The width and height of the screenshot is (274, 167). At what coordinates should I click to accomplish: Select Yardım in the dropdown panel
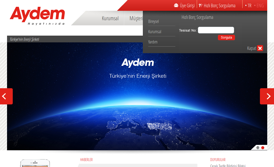click(x=153, y=42)
